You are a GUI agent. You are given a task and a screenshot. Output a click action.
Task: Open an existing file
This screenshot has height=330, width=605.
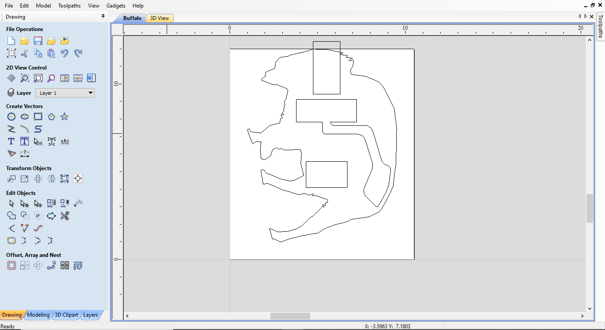[x=25, y=41]
